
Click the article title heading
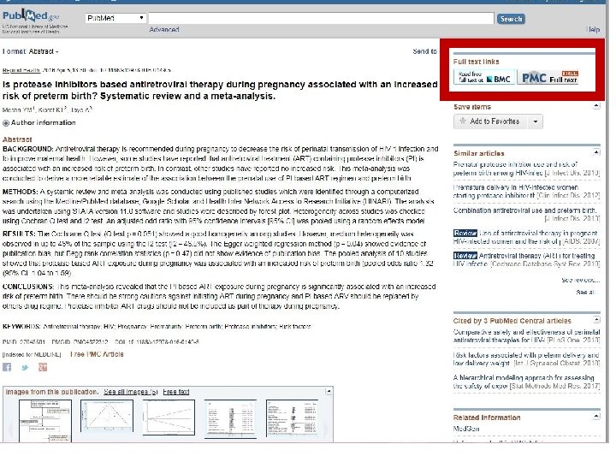tap(220, 90)
